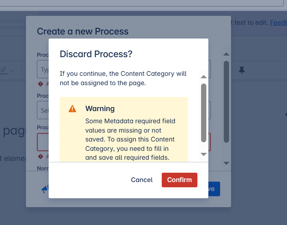Screen dimensions: 287x225
Task: Expand the highlighter color dropdown chevron
Action: pos(12,71)
